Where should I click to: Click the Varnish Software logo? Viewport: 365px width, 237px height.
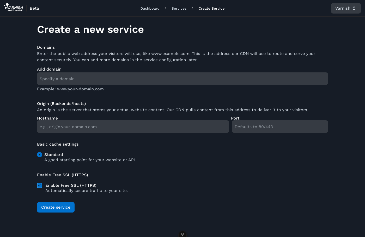coord(14,8)
